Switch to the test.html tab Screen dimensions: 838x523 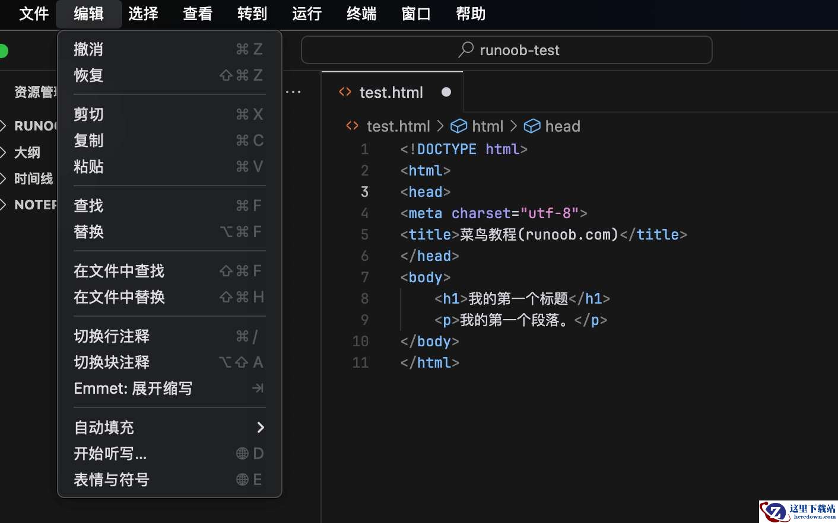[392, 92]
